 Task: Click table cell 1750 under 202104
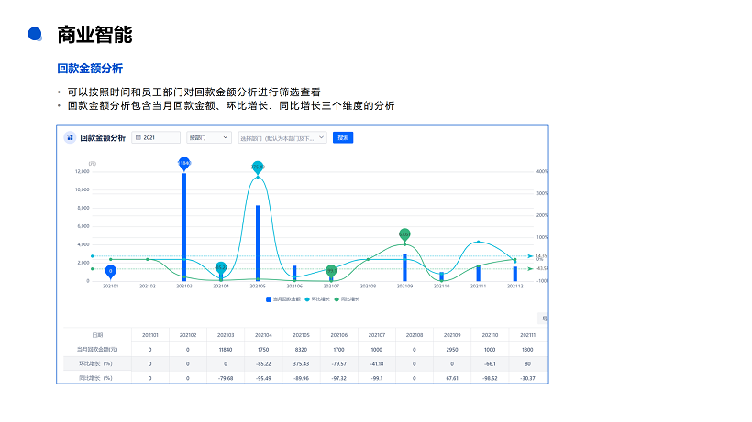[263, 350]
